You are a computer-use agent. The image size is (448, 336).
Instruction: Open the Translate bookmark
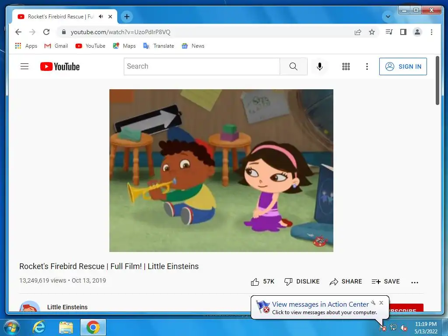pos(158,45)
